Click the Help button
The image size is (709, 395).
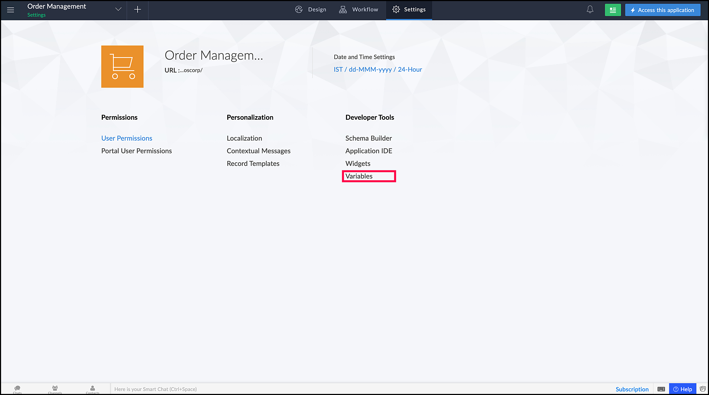(682, 389)
